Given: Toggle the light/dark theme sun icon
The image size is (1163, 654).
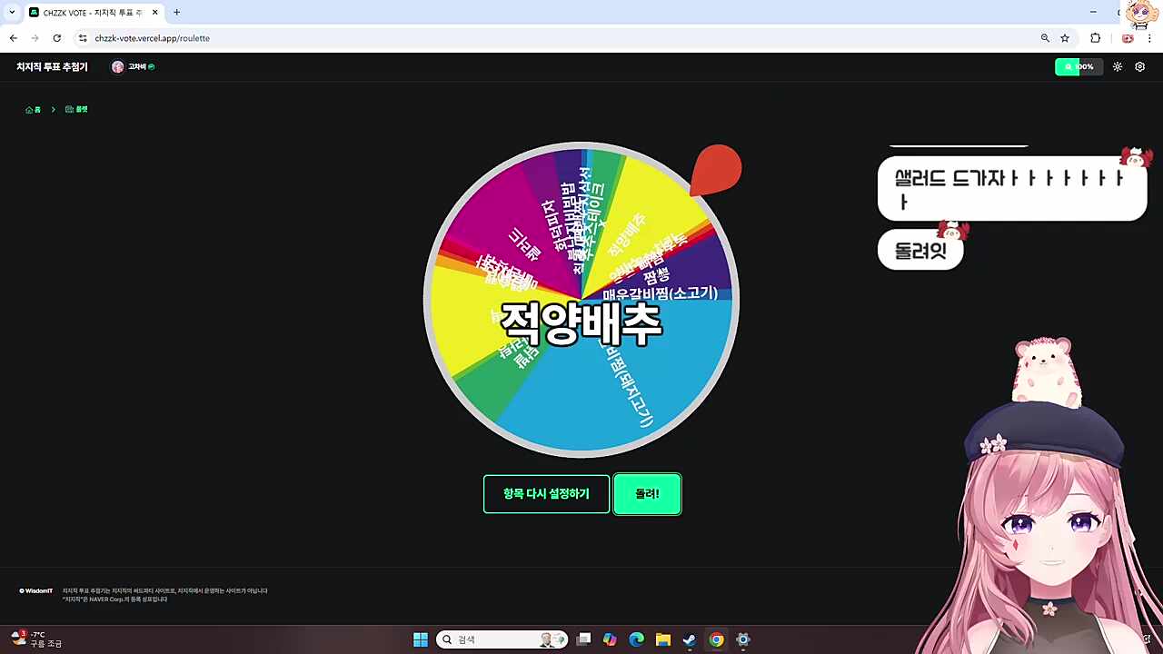Looking at the screenshot, I should (x=1118, y=66).
